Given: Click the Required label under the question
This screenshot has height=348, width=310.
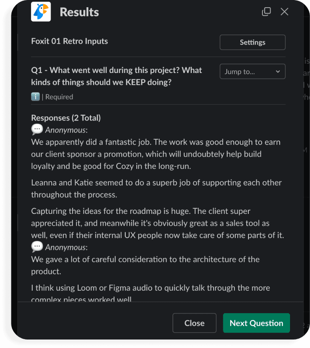Looking at the screenshot, I should point(59,97).
